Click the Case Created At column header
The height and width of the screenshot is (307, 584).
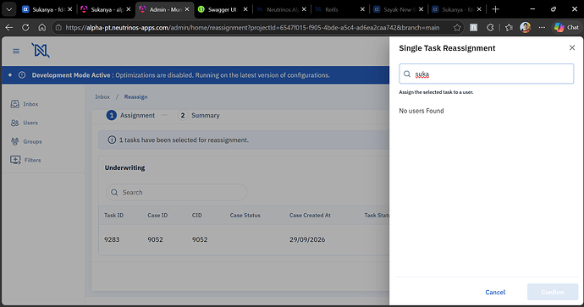310,215
